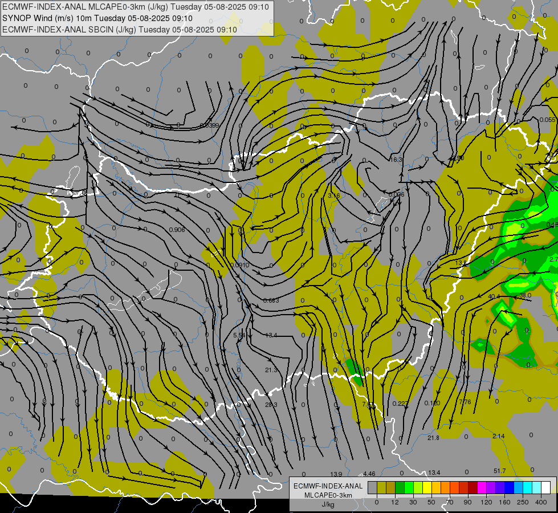Click the legend tick label '12'
The width and height of the screenshot is (558, 513).
[395, 502]
